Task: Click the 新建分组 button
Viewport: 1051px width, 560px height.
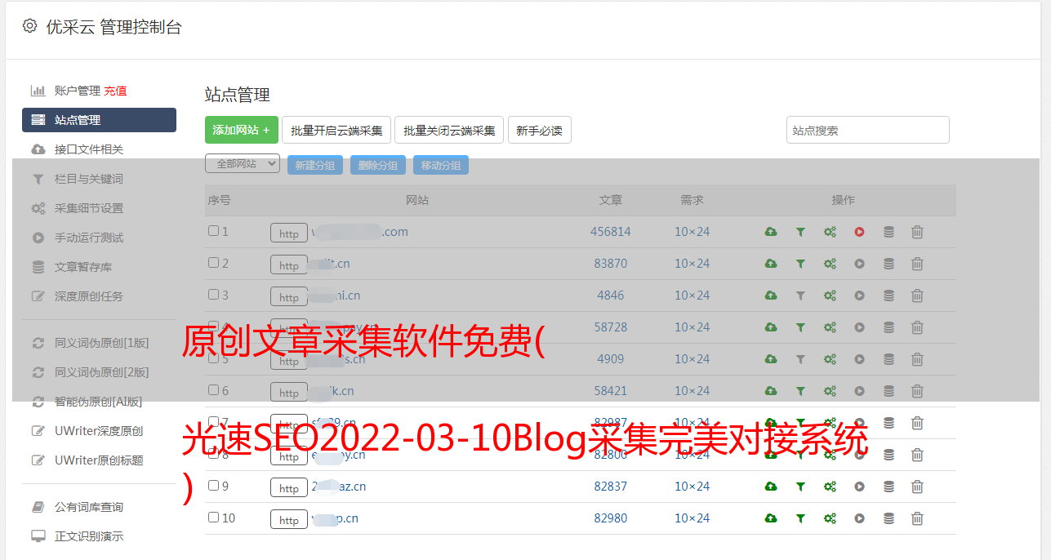Action: coord(315,165)
